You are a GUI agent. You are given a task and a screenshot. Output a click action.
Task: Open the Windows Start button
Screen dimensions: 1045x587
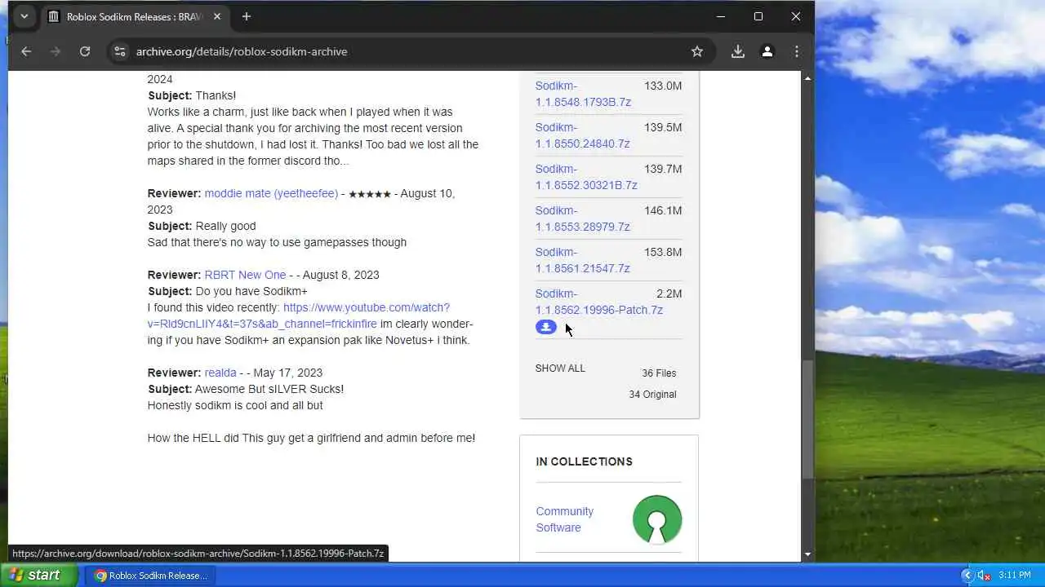pos(38,575)
